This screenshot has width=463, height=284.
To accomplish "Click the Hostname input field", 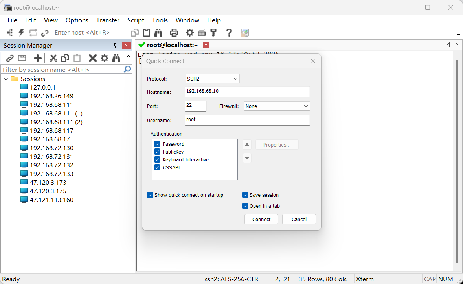I will [x=247, y=92].
